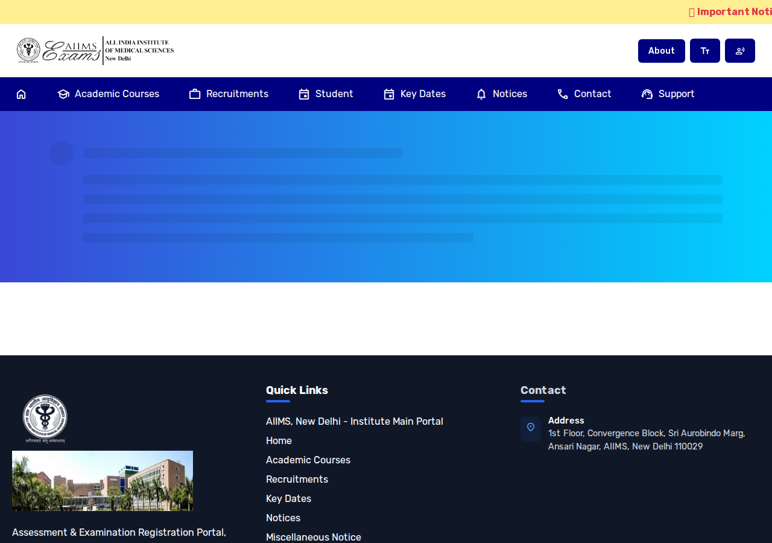Screen dimensions: 772x543
Task: Click the headset icon beside Support
Action: [647, 94]
